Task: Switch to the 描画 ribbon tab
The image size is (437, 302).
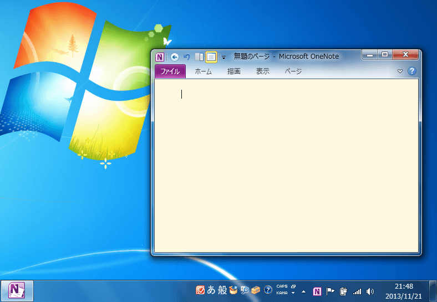Action: pyautogui.click(x=234, y=71)
